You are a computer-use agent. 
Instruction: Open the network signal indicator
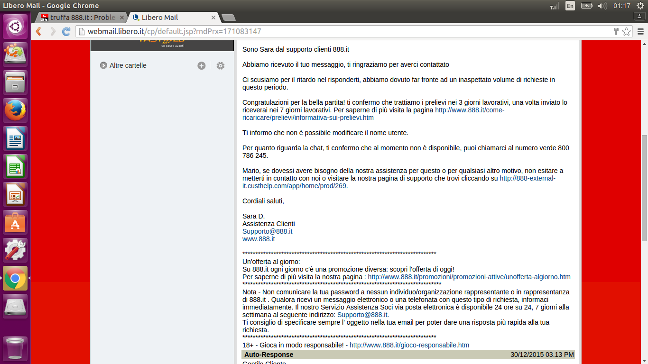pyautogui.click(x=554, y=6)
